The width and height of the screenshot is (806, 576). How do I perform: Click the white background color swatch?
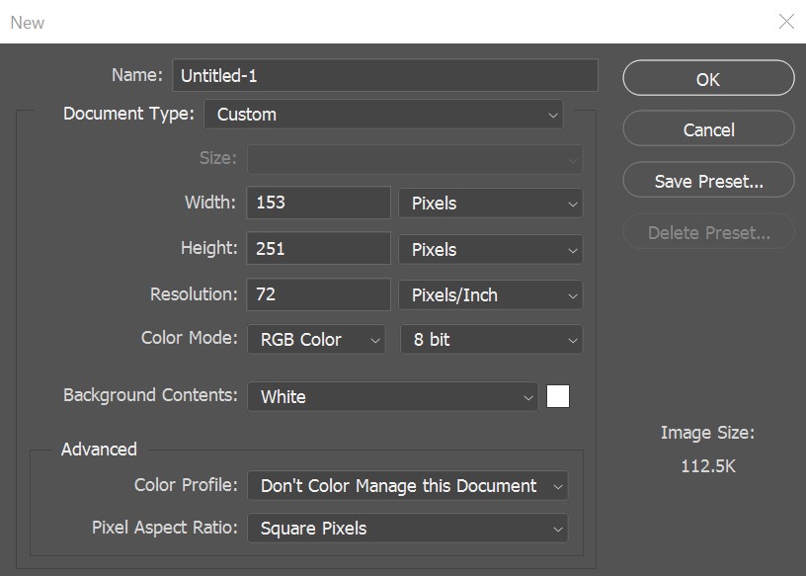click(x=558, y=395)
